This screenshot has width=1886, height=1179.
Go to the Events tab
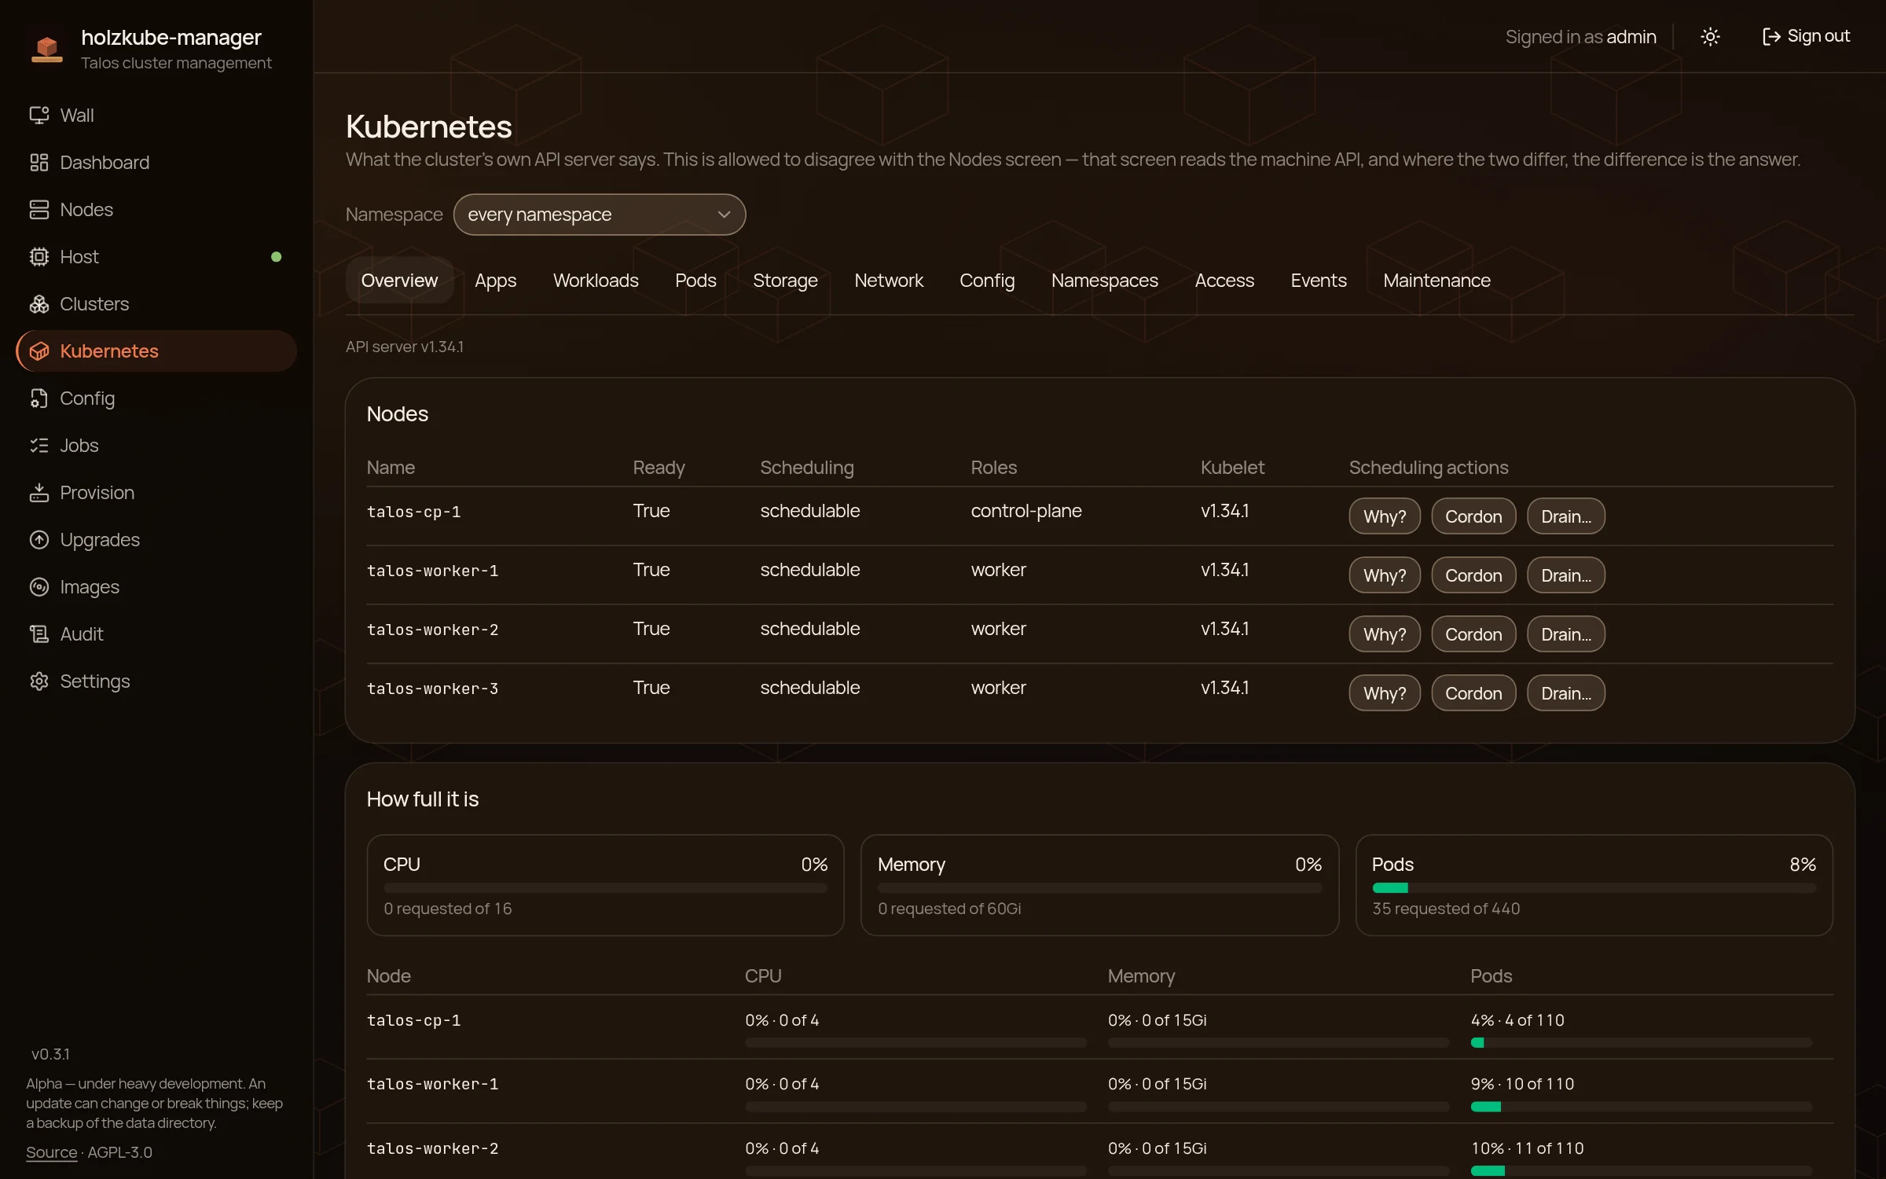1319,281
